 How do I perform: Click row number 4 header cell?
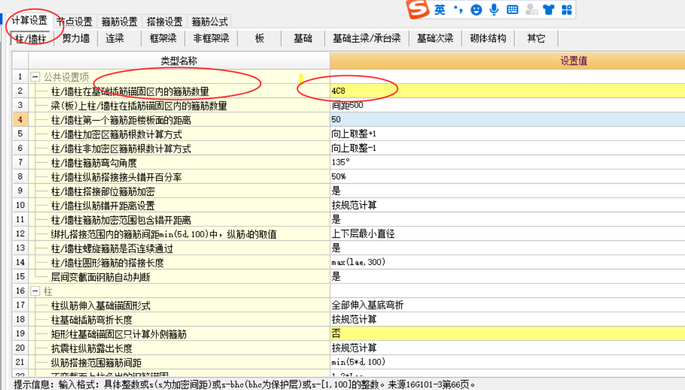point(20,120)
